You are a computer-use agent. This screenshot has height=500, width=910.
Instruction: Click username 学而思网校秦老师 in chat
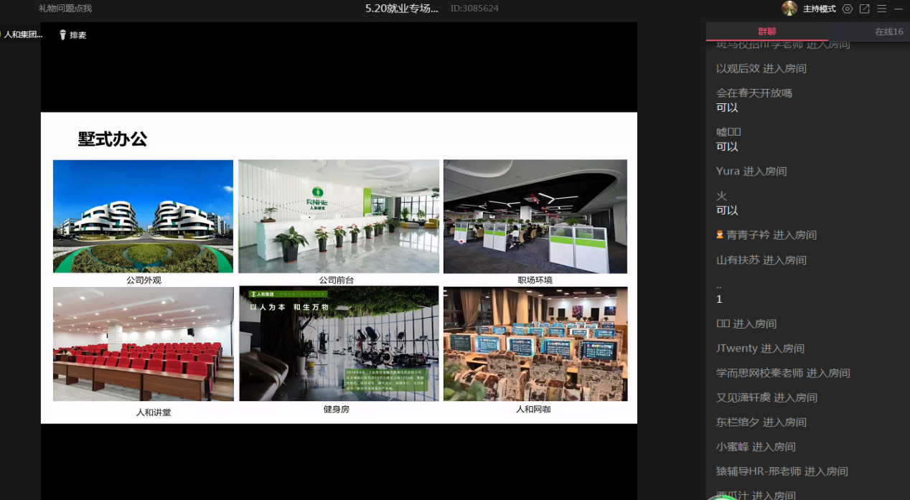(759, 373)
